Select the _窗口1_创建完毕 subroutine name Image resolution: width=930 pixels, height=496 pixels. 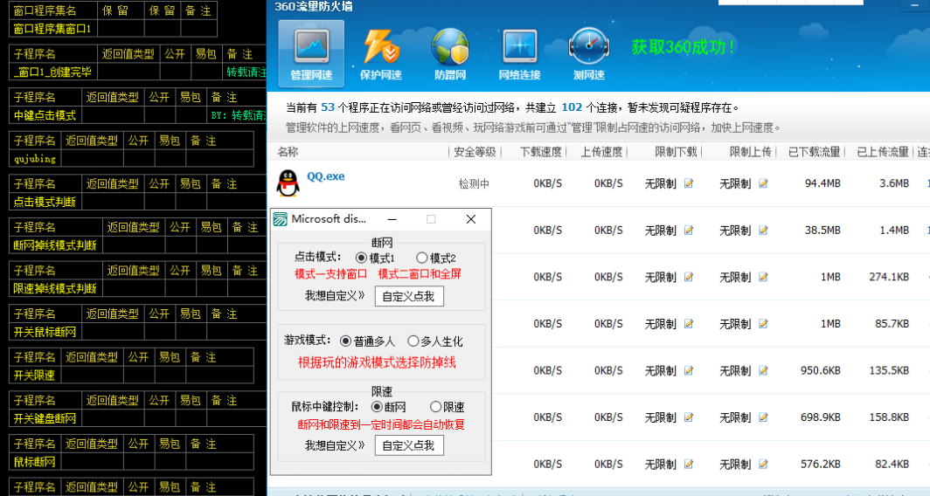coord(53,72)
